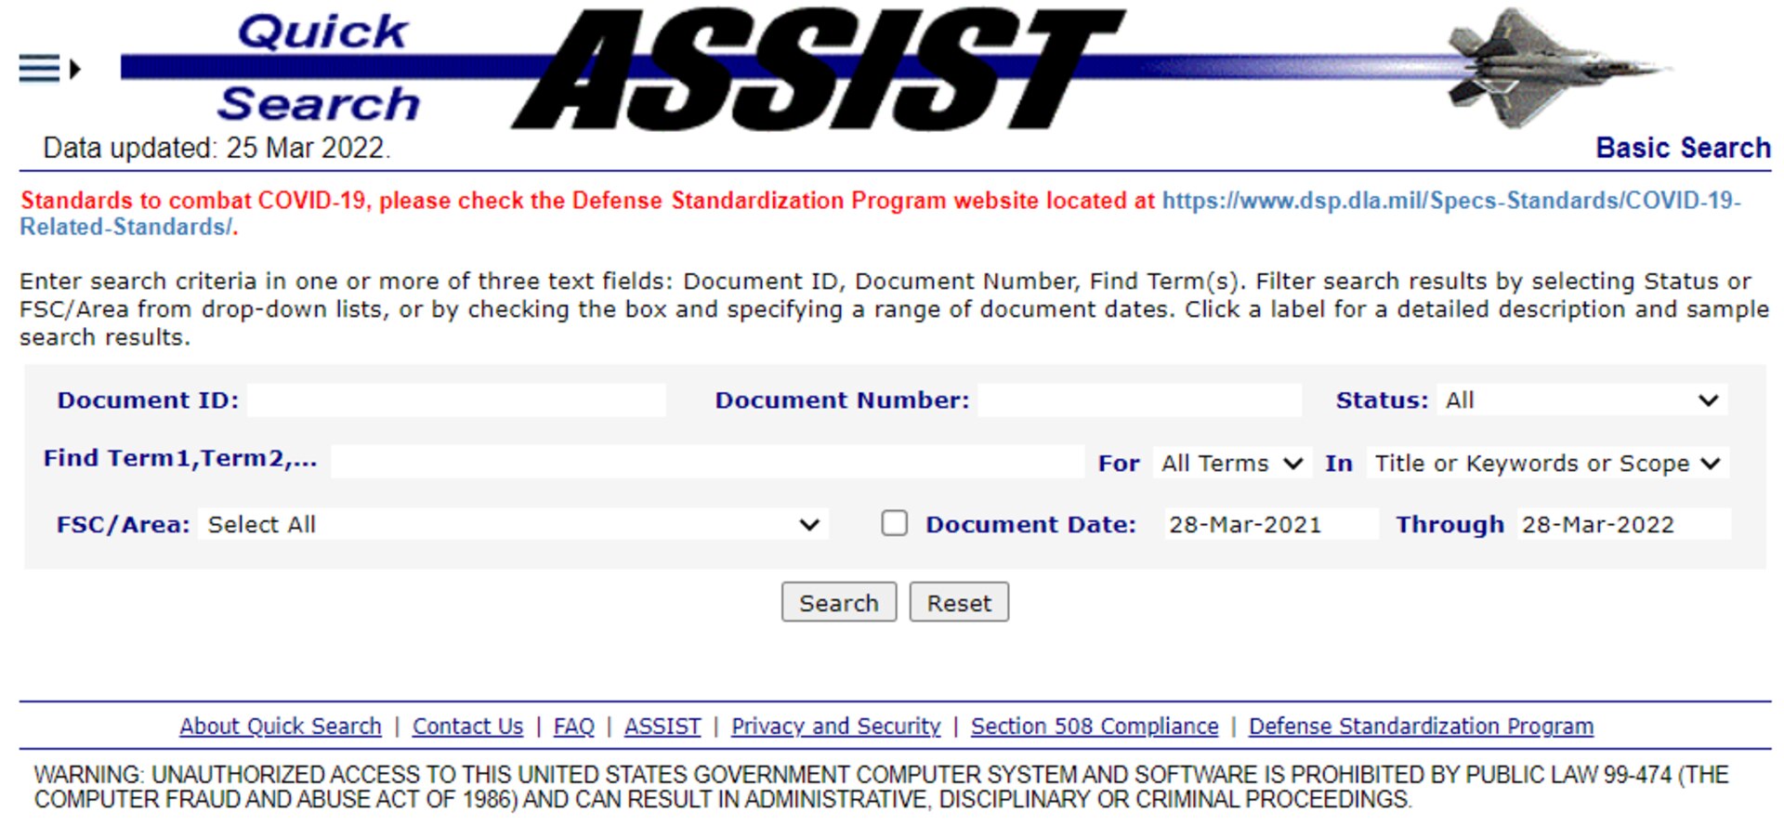Image resolution: width=1784 pixels, height=825 pixels.
Task: Open Defense Standardization Program link
Action: pyautogui.click(x=1421, y=726)
